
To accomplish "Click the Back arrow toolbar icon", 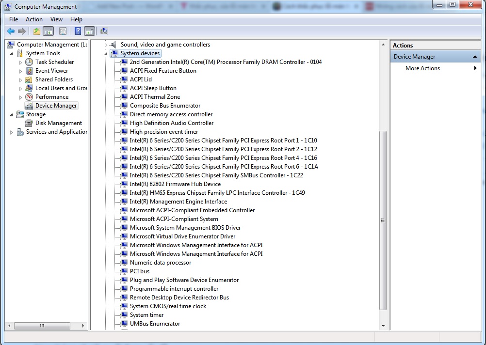I will click(10, 31).
